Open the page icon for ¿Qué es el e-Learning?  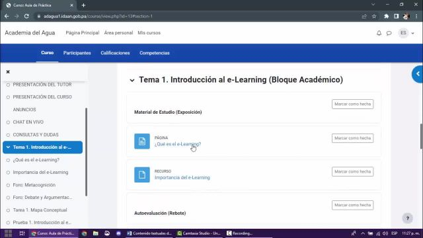pos(142,141)
